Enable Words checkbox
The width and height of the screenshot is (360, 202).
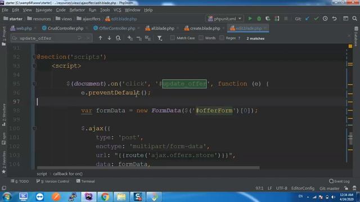tap(201, 38)
